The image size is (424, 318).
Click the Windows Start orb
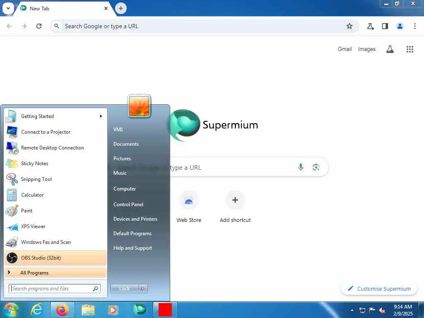click(11, 310)
